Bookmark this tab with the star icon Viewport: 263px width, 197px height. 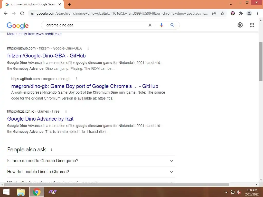pos(222,13)
